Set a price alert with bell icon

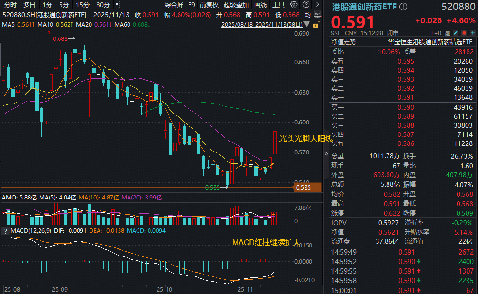click(463, 33)
